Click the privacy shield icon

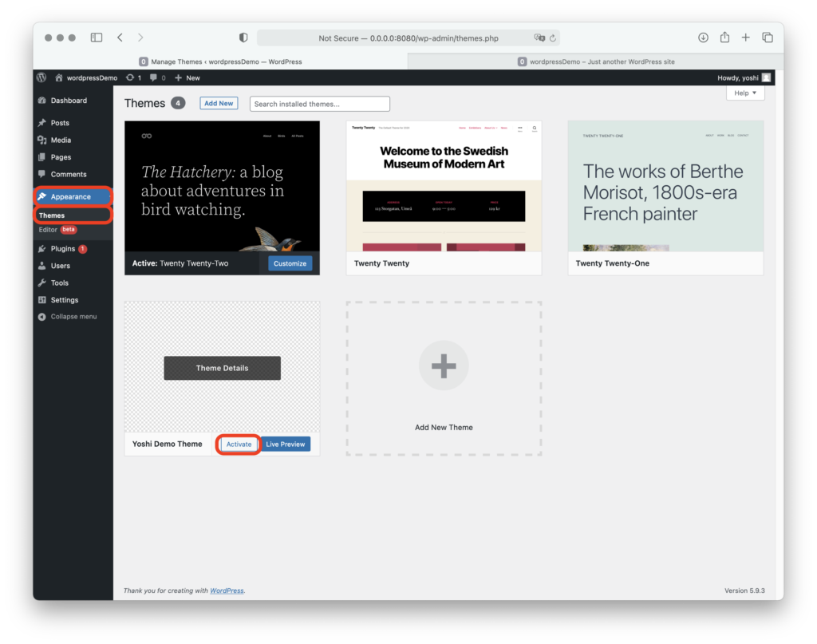pos(243,38)
